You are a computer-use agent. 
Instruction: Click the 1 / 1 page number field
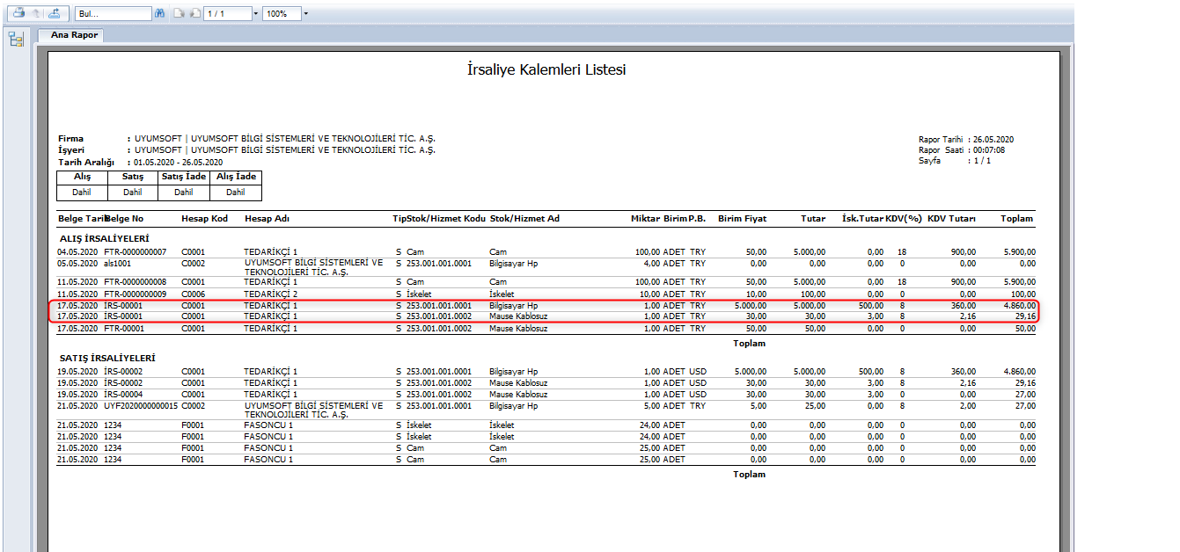226,14
